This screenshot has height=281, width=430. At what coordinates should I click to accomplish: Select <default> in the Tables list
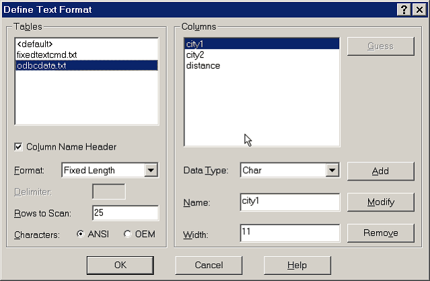pos(34,44)
